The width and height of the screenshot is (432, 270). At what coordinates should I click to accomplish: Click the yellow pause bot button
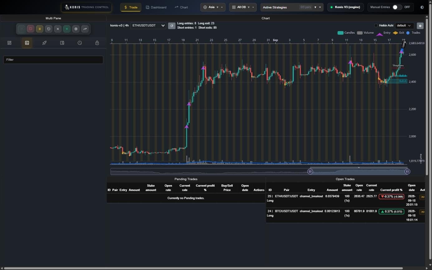point(40,29)
